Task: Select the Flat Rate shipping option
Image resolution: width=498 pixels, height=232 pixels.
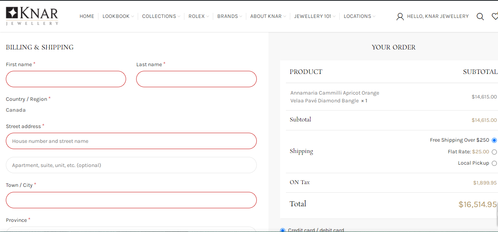Action: [x=494, y=152]
